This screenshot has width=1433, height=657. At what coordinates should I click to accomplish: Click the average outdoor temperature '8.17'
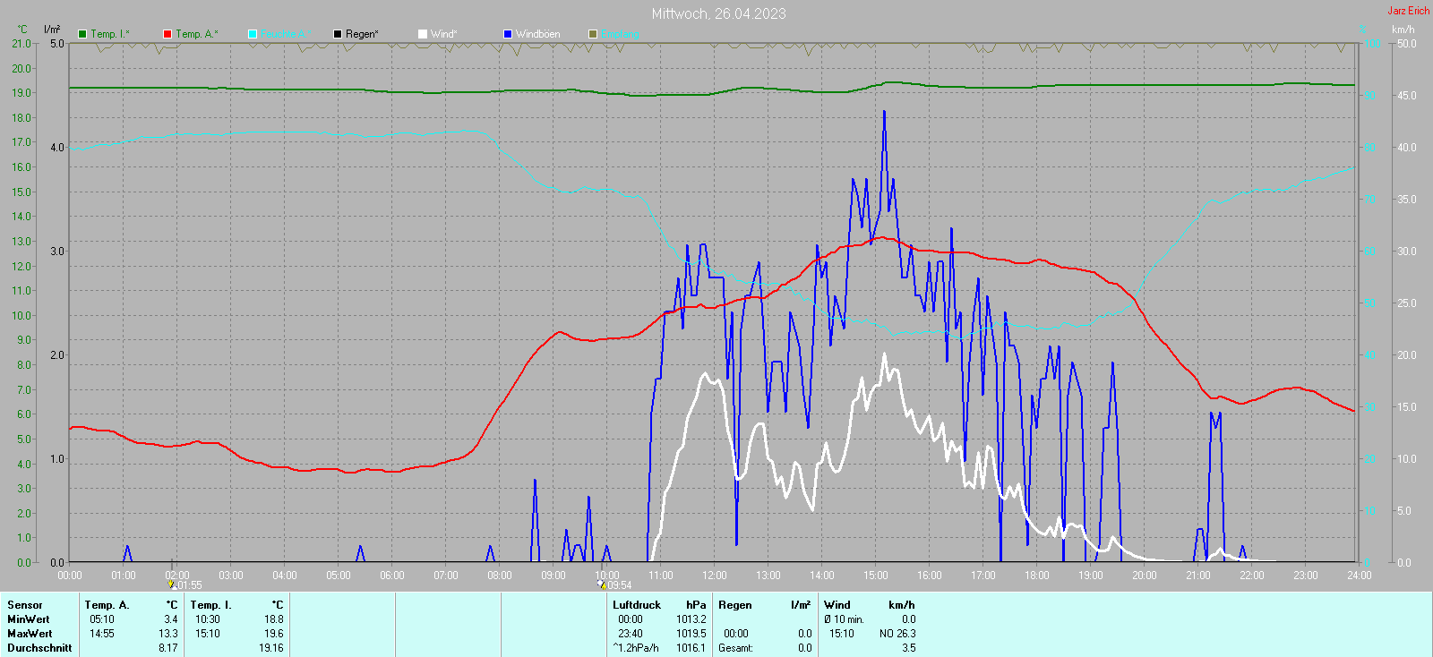[168, 648]
